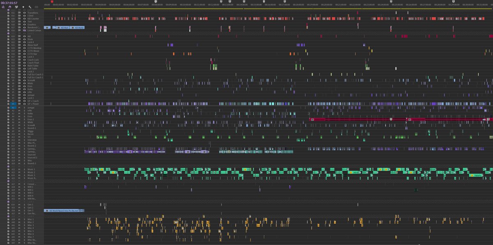Click the ruler marker near 00:29:00:00
Image resolution: width=493 pixels, height=245 pixels.
coord(453,2)
